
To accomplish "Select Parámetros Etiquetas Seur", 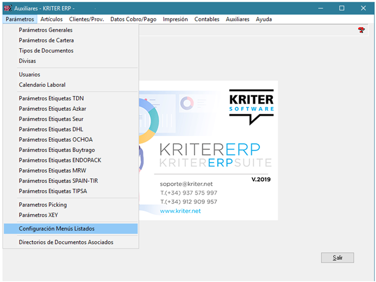I will tap(71, 119).
